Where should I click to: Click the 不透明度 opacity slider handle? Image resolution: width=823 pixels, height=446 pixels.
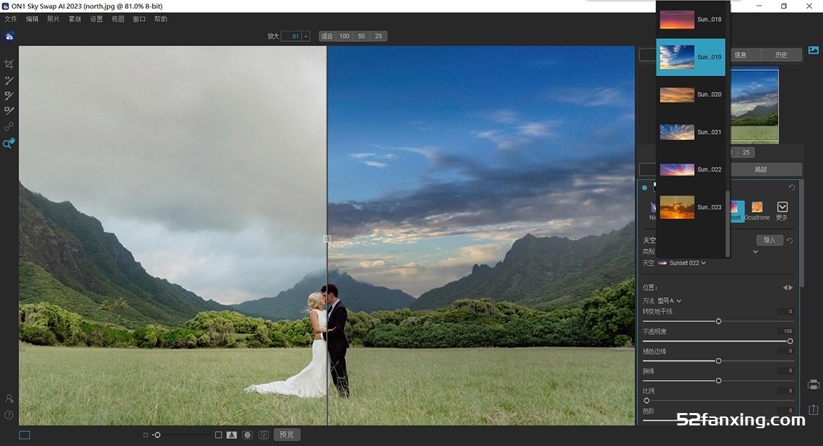[x=790, y=341]
